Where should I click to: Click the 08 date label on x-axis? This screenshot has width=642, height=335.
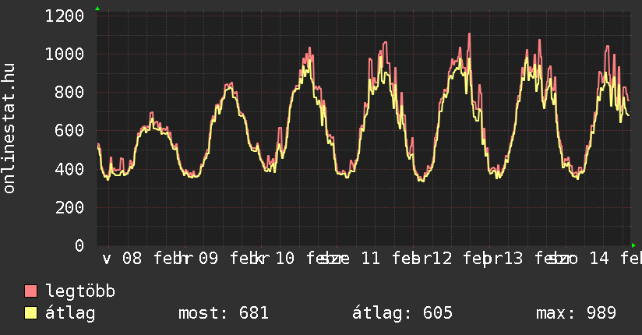click(x=132, y=258)
